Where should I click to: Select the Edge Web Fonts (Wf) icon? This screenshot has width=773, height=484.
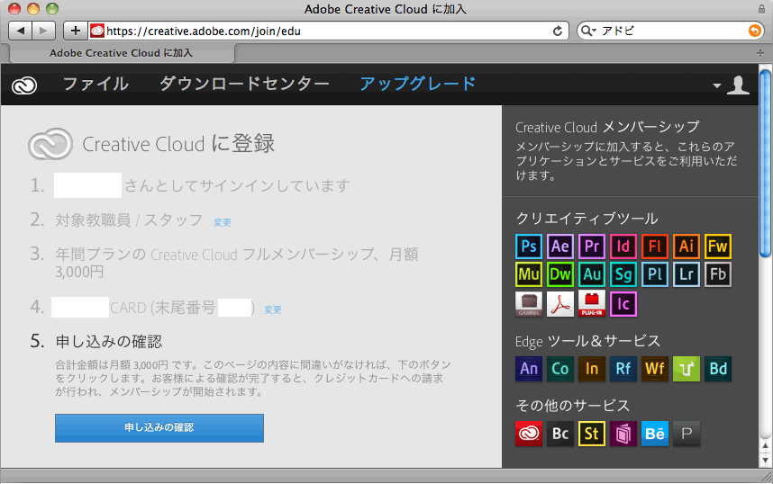(655, 369)
